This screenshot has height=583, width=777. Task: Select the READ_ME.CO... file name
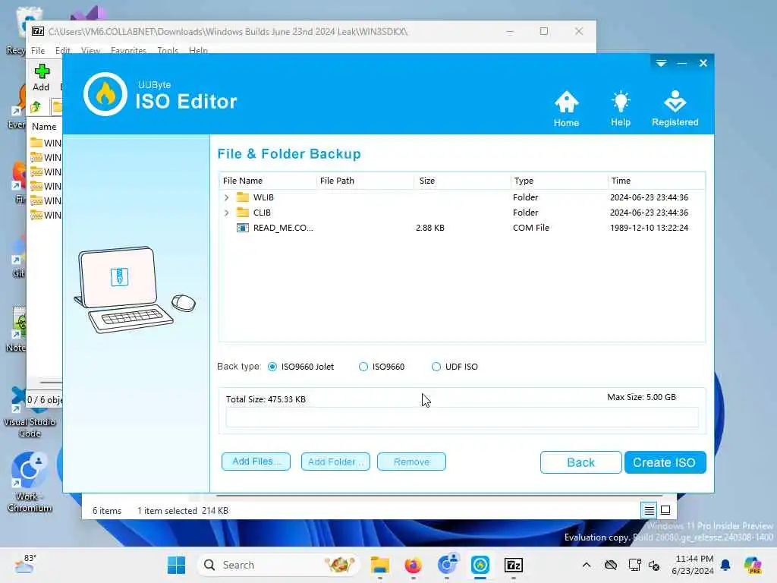(x=283, y=228)
